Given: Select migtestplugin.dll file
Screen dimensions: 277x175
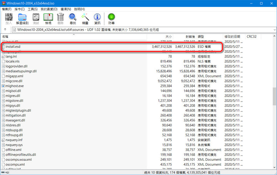Looking at the screenshot, I should coord(18,110).
